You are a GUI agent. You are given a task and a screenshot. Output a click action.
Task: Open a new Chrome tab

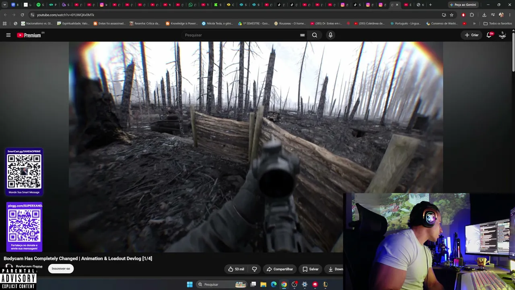(x=431, y=5)
